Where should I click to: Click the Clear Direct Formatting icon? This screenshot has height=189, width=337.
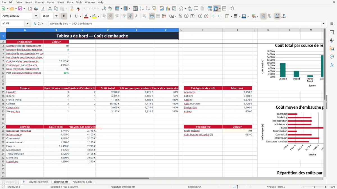(78, 9)
